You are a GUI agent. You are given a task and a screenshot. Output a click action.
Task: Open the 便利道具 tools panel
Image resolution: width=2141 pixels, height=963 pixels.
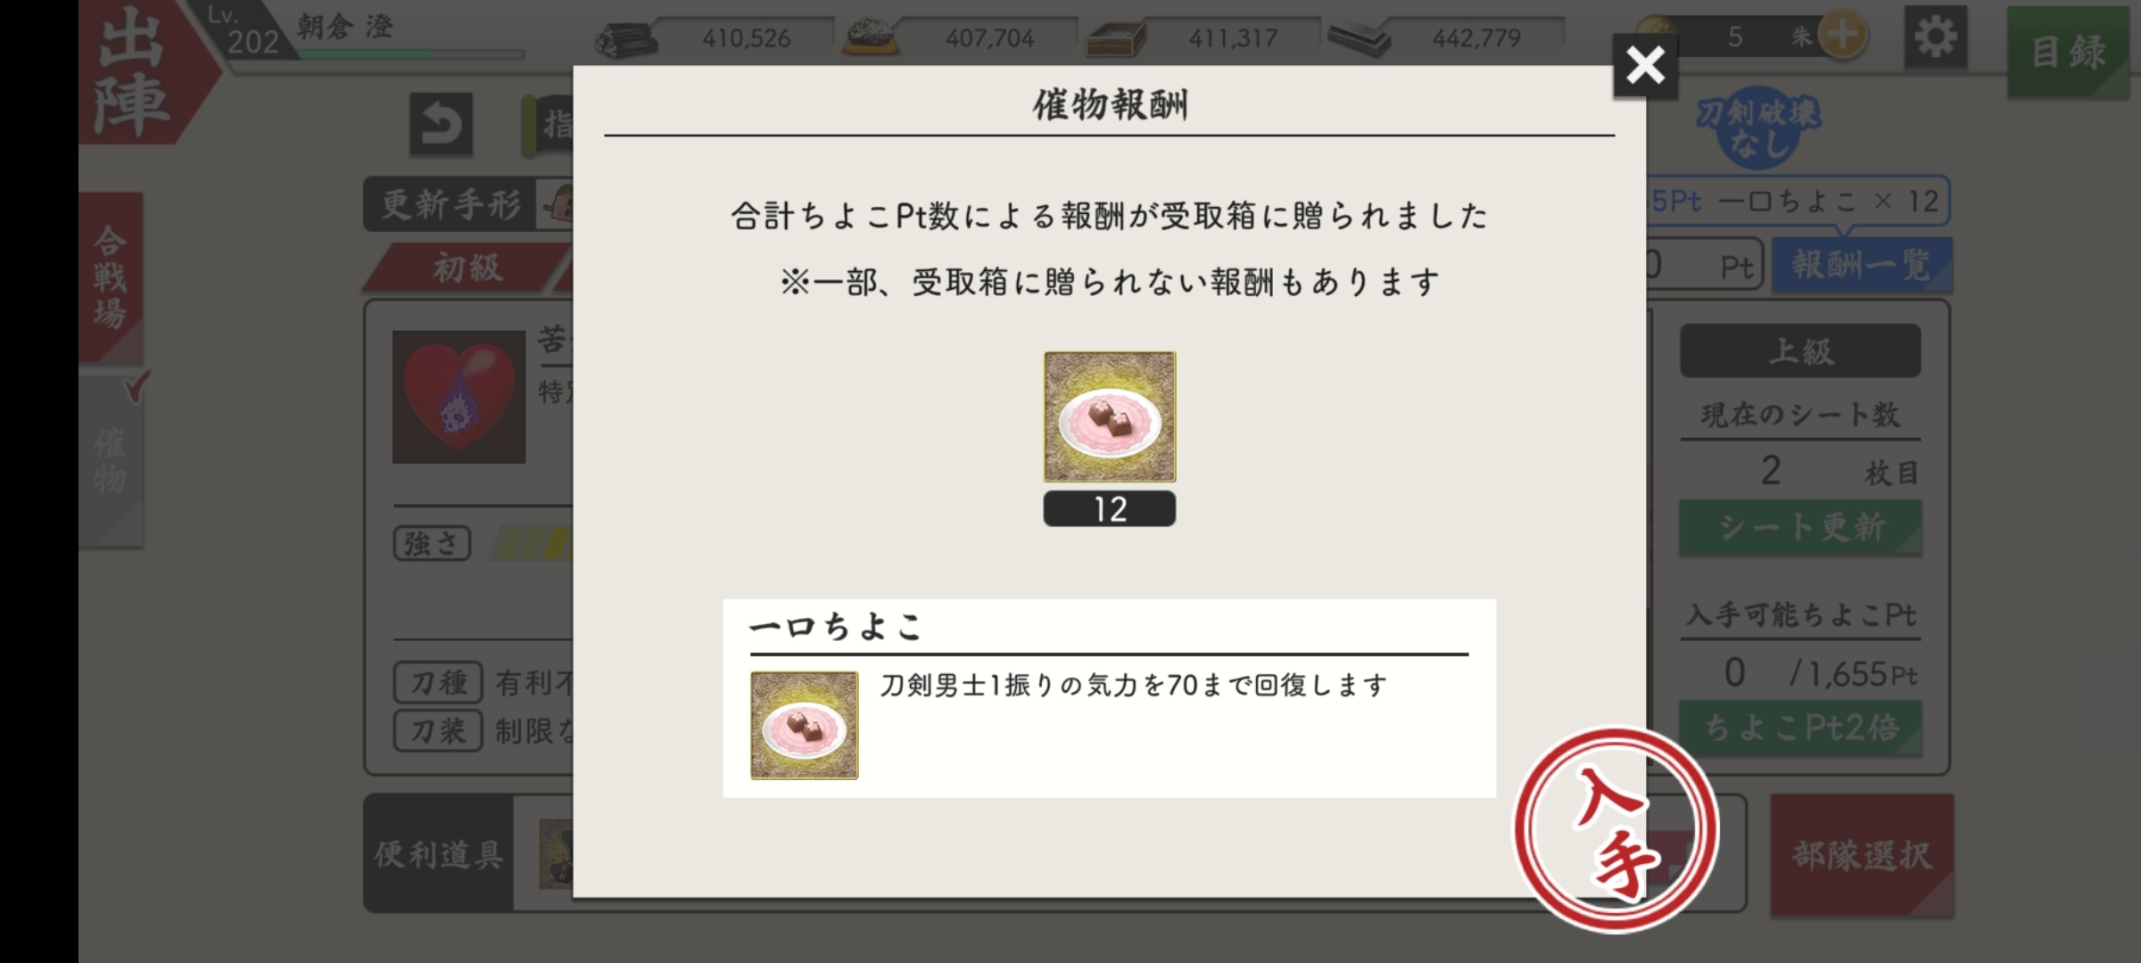[x=438, y=853]
